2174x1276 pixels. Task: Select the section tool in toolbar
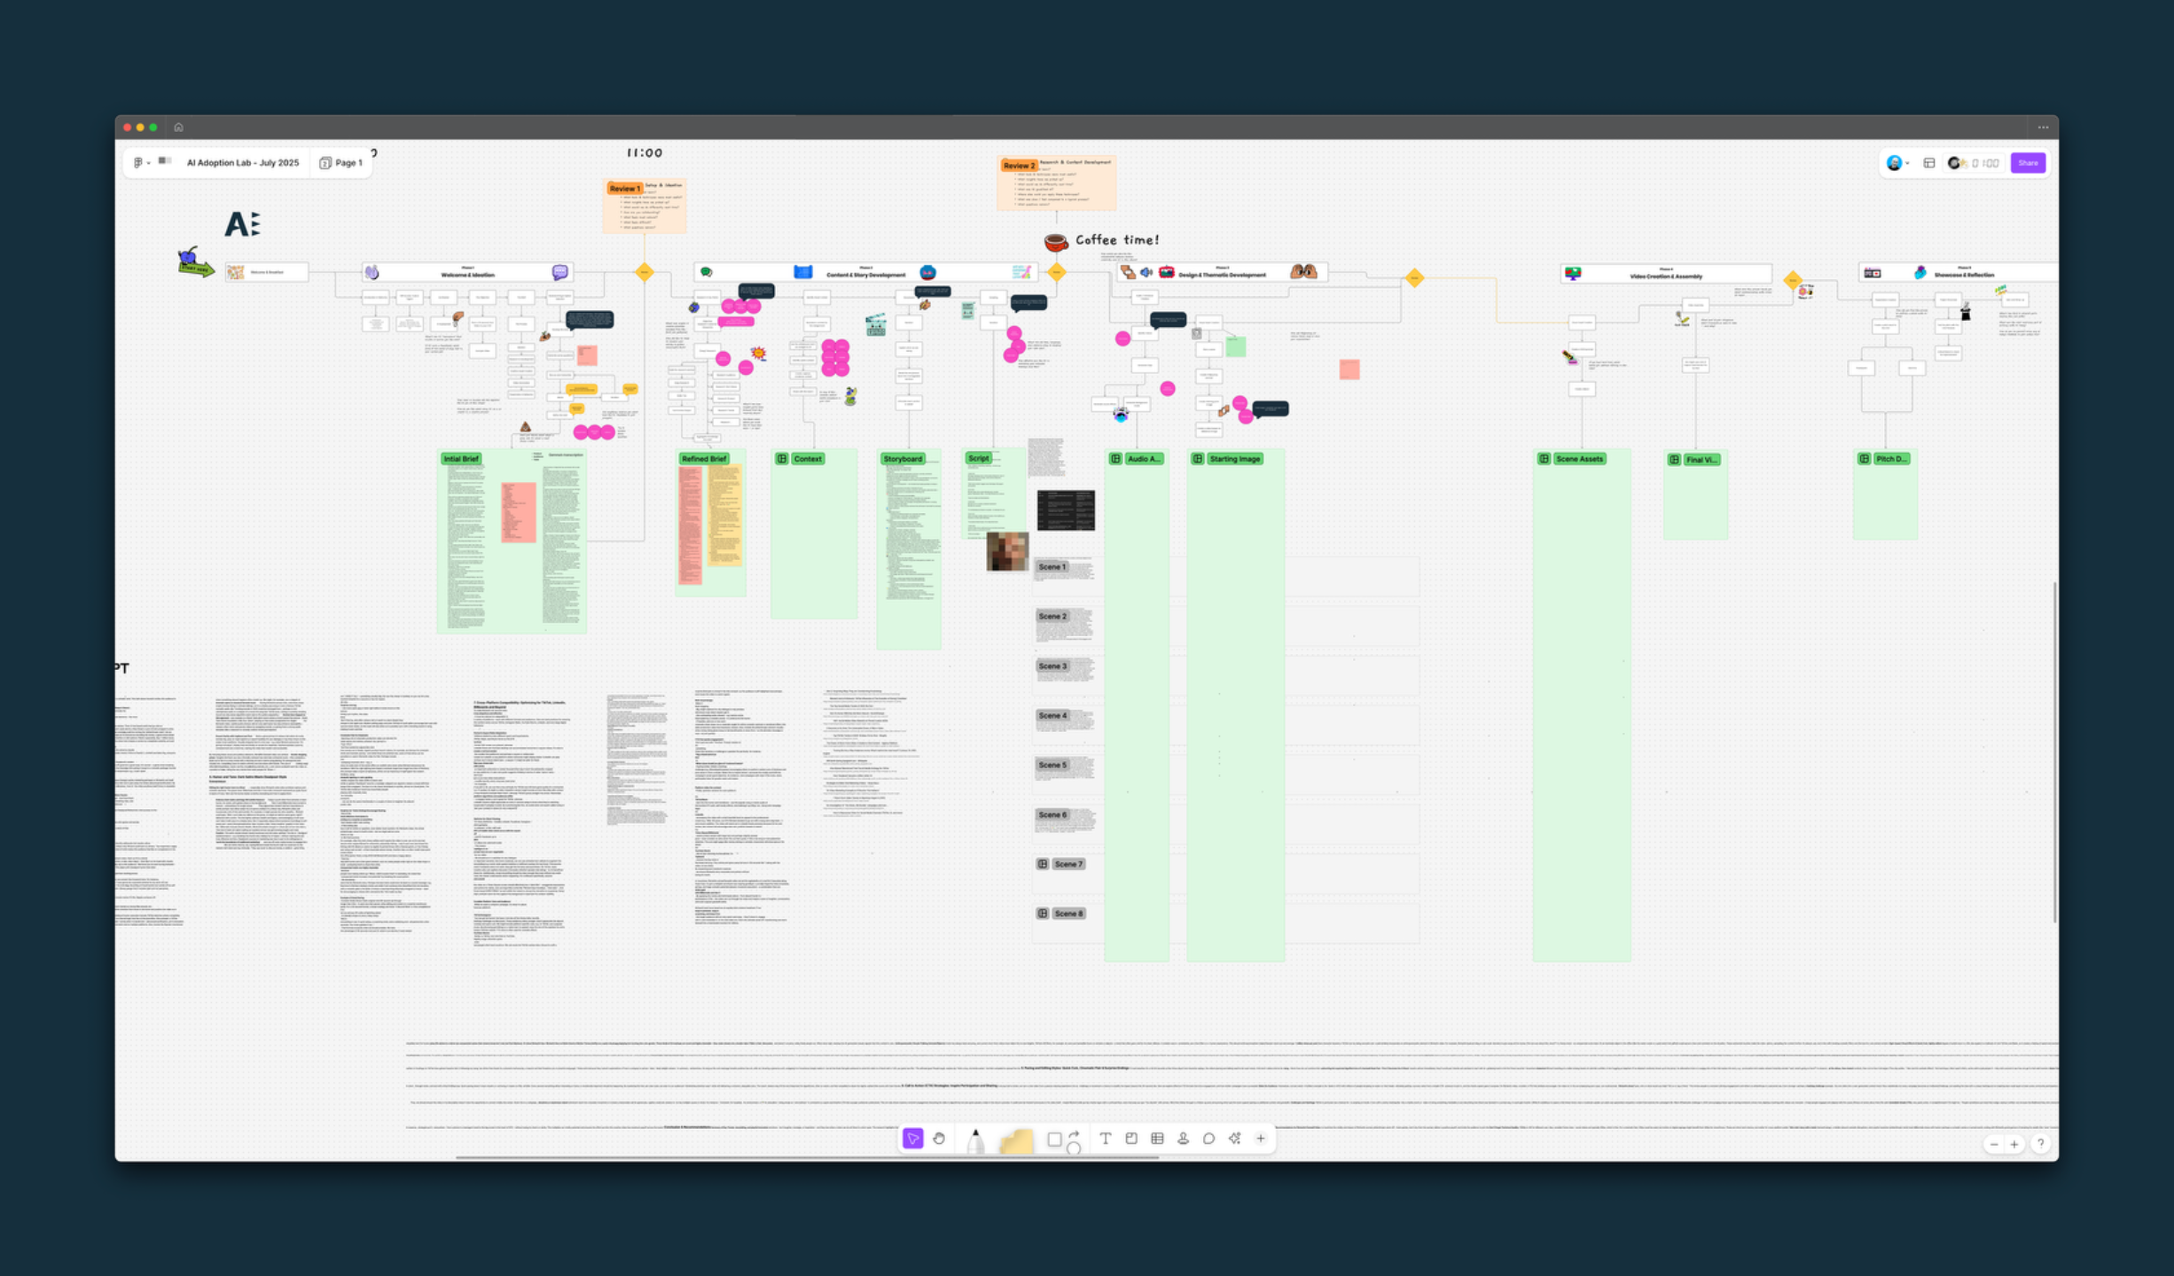tap(1131, 1139)
